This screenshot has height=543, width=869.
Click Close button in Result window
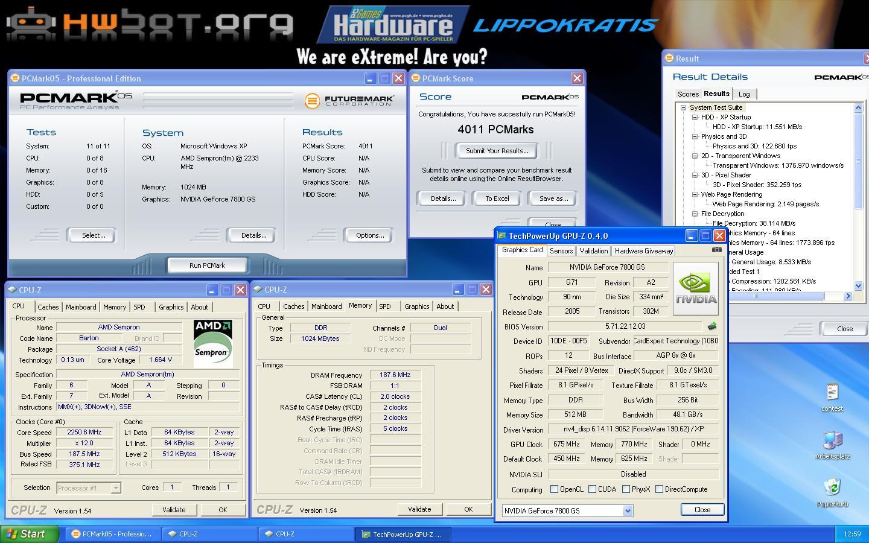click(x=845, y=329)
